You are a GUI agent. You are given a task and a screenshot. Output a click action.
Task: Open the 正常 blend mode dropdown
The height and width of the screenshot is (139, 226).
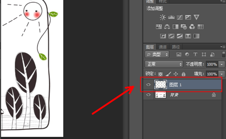tap(164, 64)
